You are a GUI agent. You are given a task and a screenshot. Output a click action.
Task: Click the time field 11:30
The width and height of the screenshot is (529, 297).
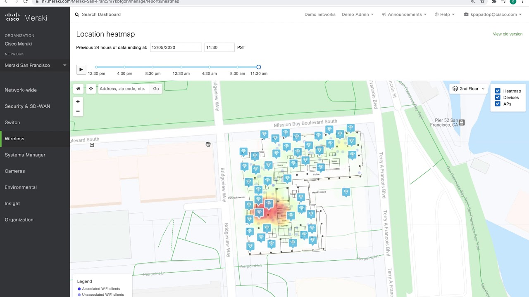click(x=219, y=47)
